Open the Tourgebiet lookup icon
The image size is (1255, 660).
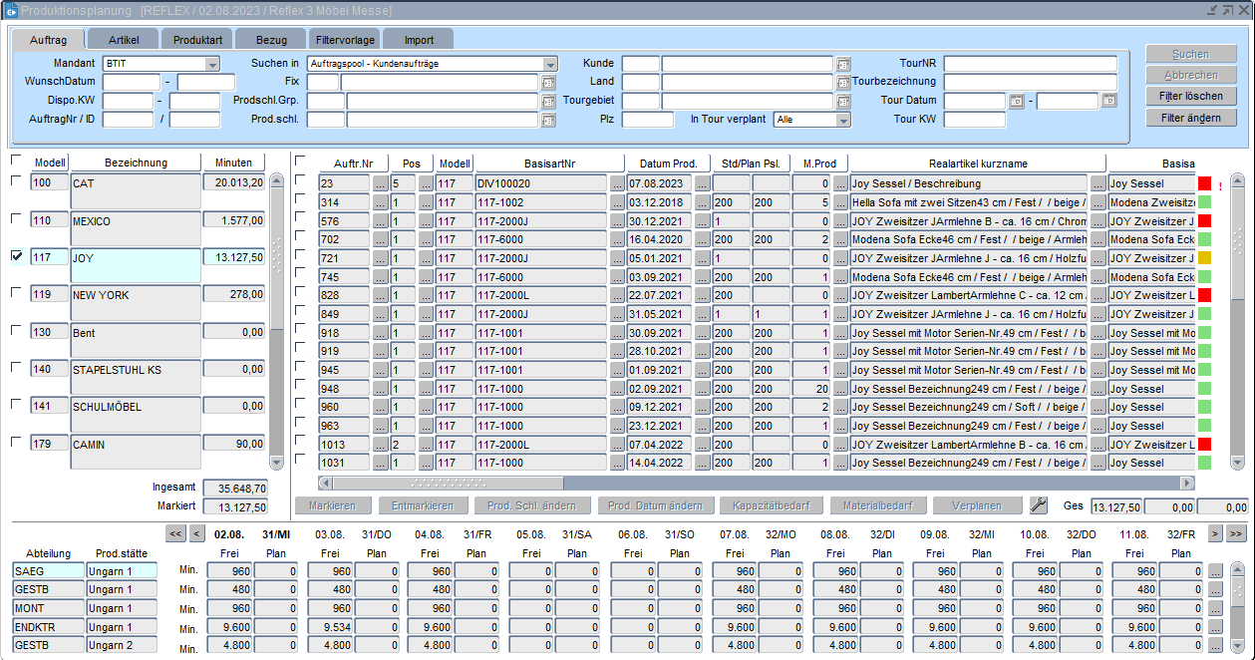click(843, 102)
